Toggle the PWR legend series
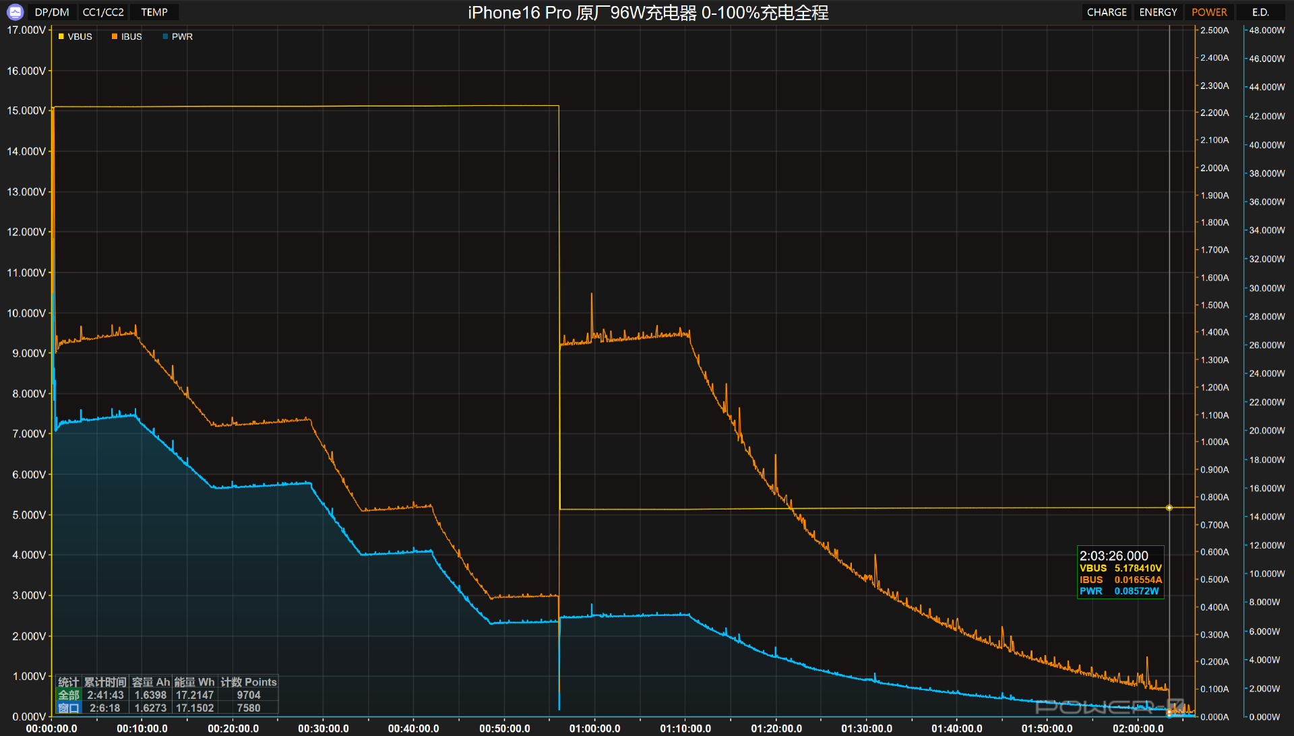The width and height of the screenshot is (1294, 736). pos(178,36)
